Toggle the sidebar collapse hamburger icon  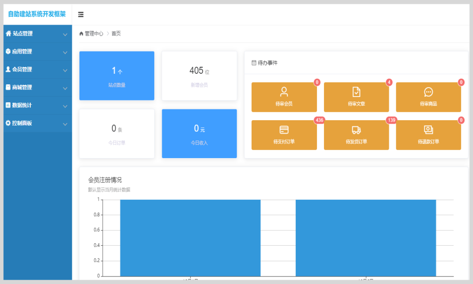[80, 15]
